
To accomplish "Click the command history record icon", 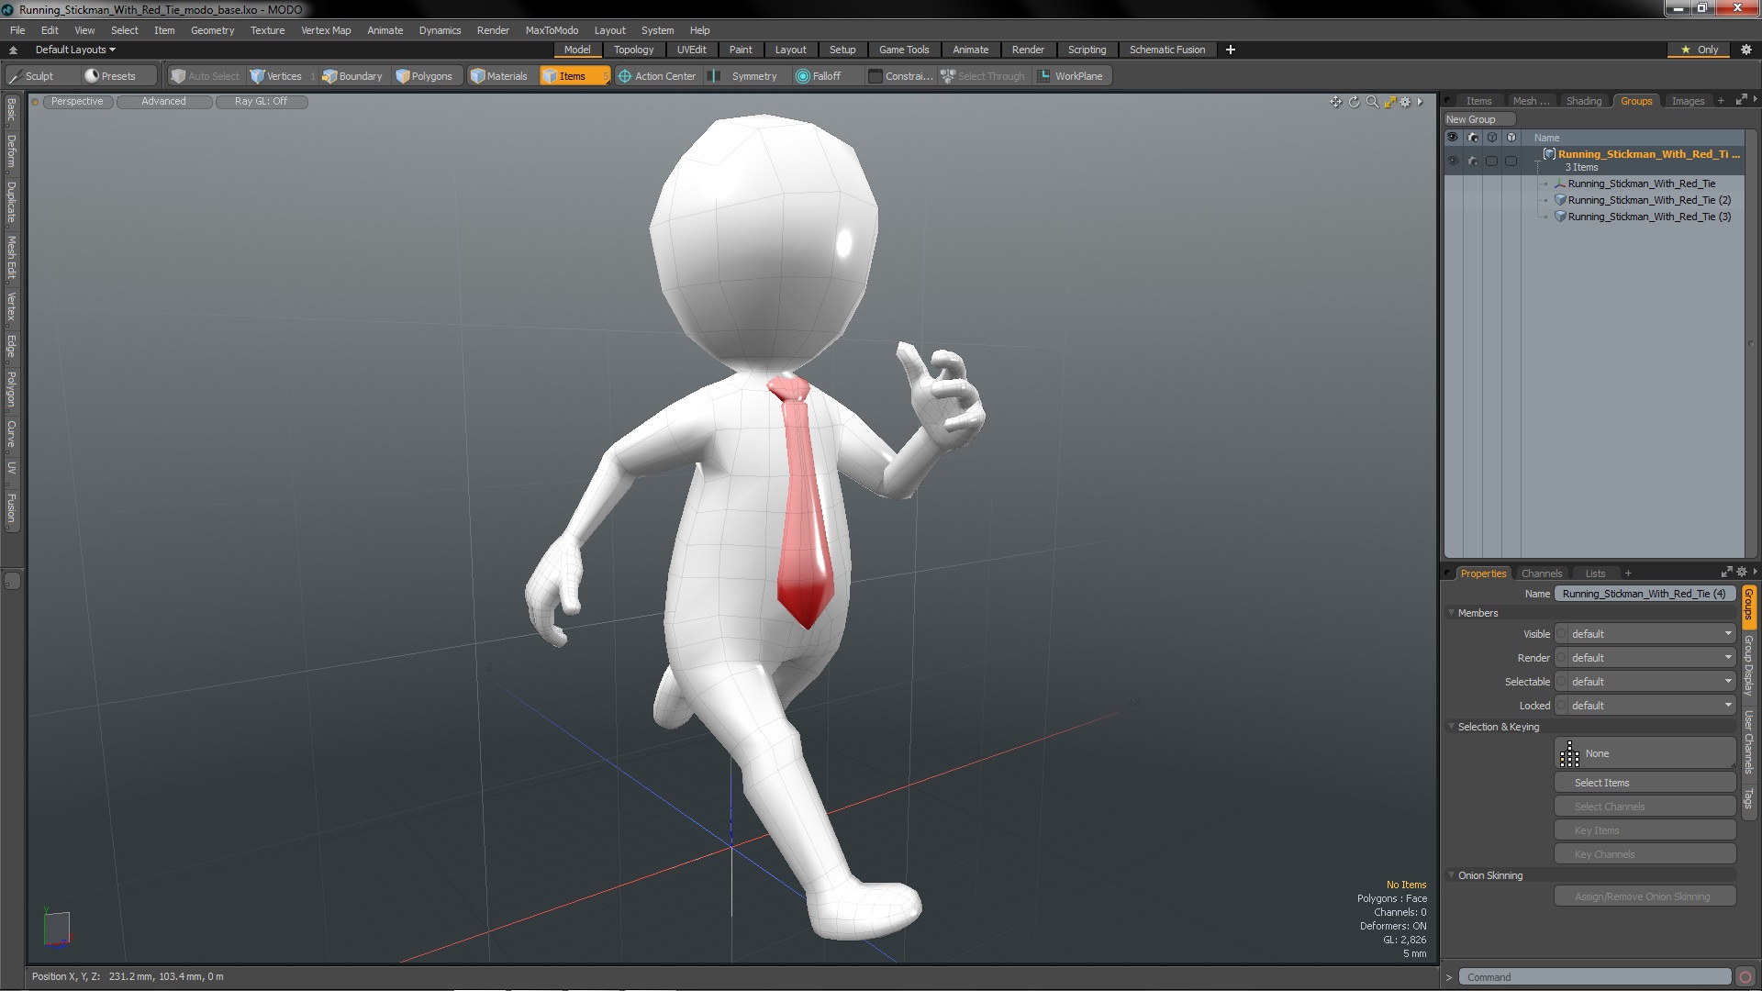I will pos(1745,977).
